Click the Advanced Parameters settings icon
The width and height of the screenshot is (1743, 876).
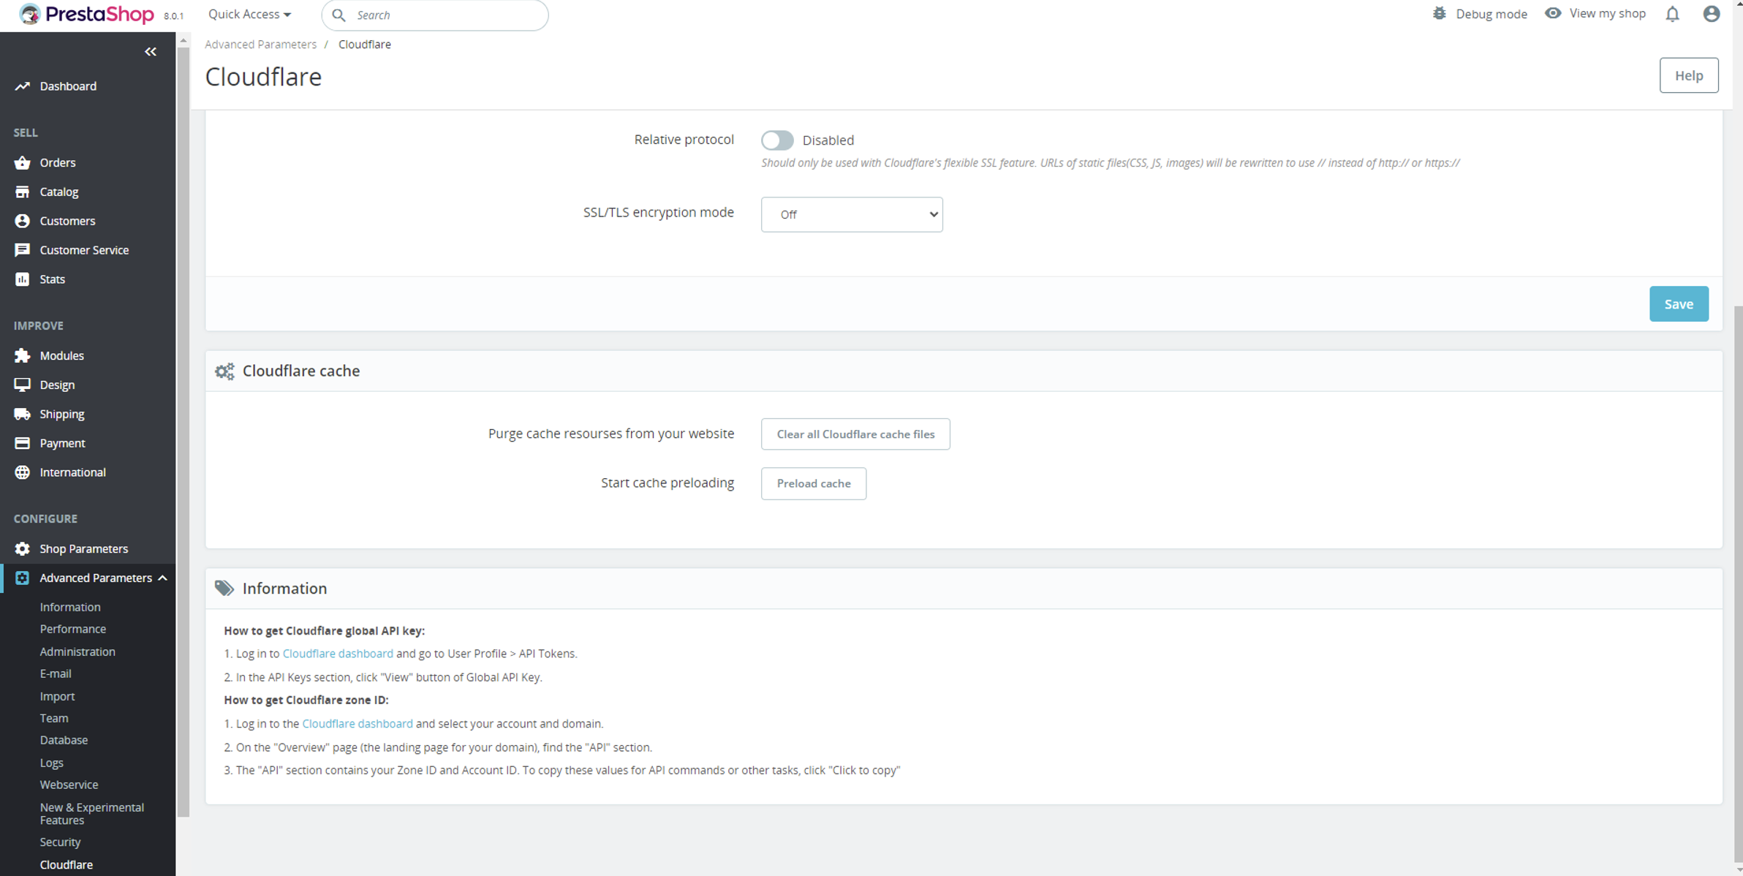[x=23, y=578]
